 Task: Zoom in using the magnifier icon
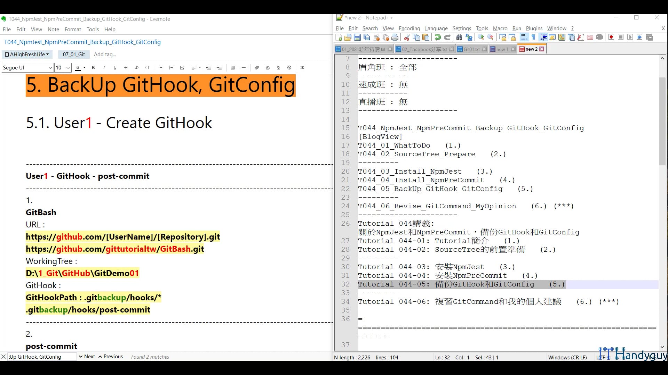click(x=482, y=37)
